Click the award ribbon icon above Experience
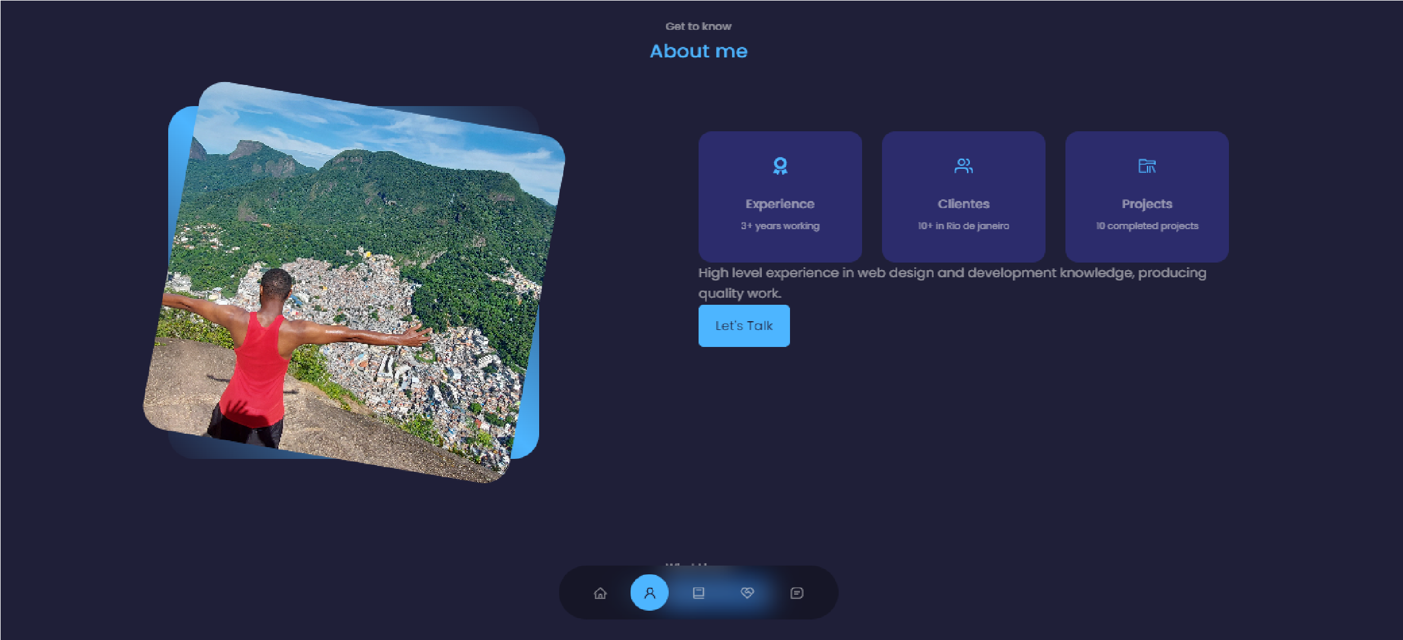Image resolution: width=1403 pixels, height=640 pixels. click(x=780, y=166)
